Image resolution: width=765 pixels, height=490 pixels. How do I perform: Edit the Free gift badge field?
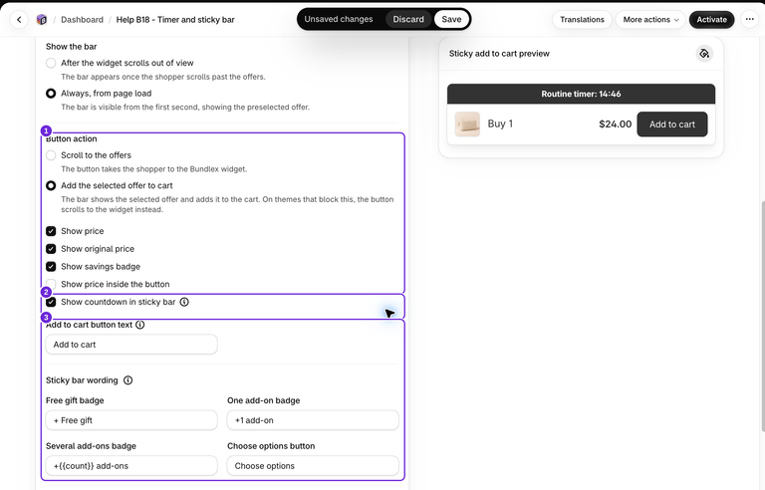tap(131, 420)
